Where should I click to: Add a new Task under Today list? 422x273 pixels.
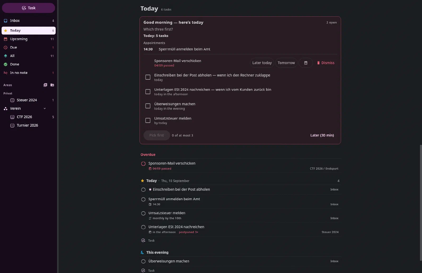[148, 241]
